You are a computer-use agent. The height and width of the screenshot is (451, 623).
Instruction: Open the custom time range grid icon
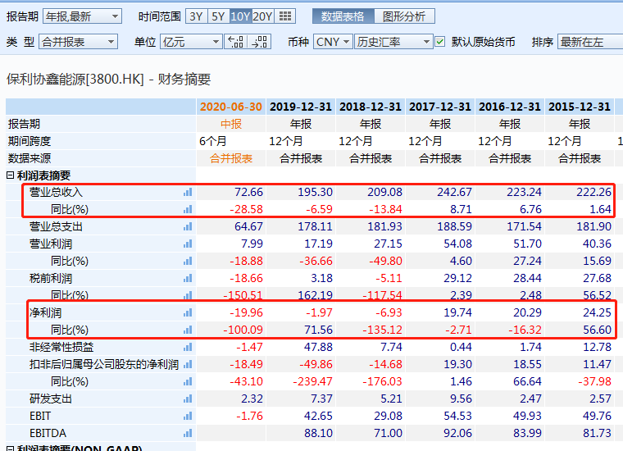coord(285,16)
